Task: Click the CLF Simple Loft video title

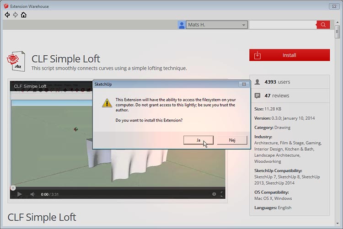Action: (x=30, y=86)
